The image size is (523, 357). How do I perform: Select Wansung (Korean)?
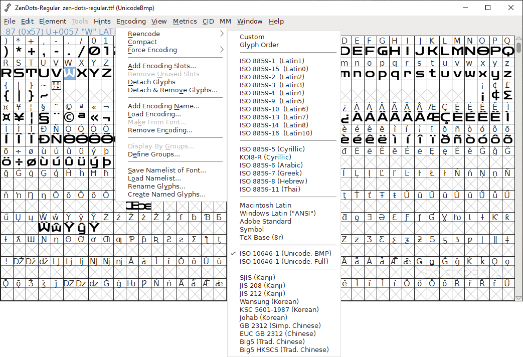[x=269, y=301]
